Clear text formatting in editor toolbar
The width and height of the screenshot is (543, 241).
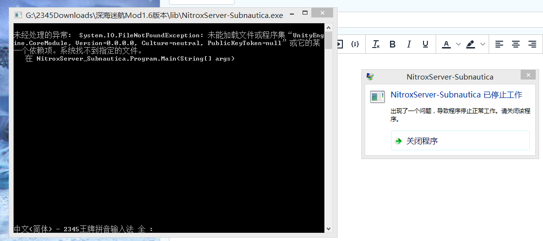pyautogui.click(x=376, y=44)
